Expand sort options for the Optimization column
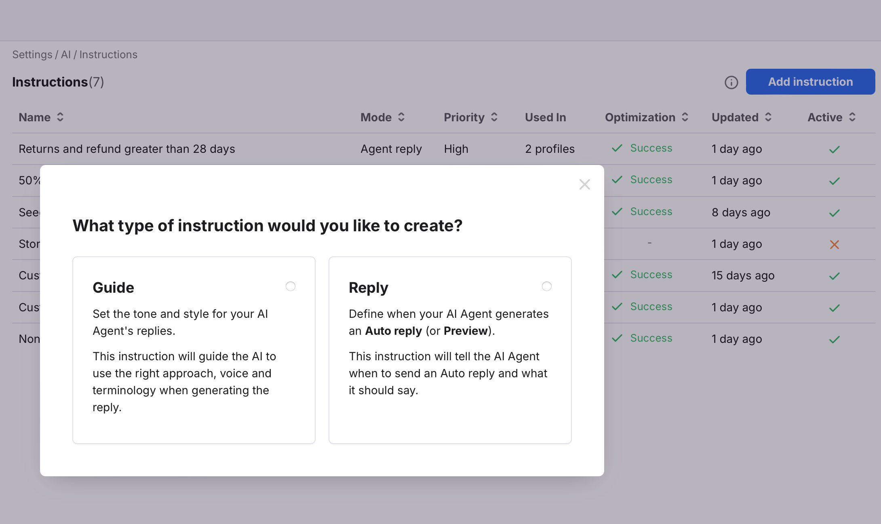881x524 pixels. click(x=685, y=117)
